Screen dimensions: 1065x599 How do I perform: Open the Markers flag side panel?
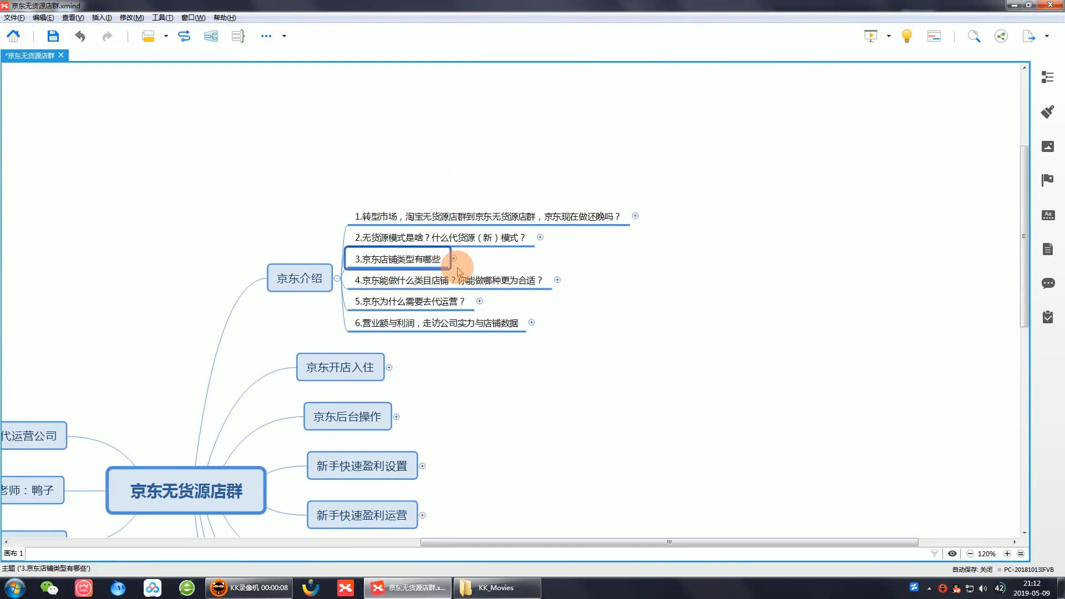(1047, 180)
